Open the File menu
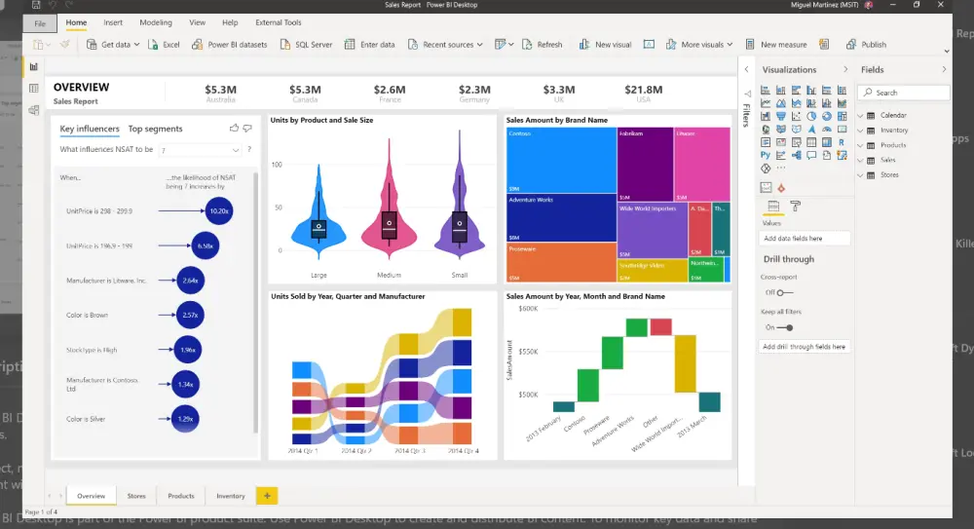The width and height of the screenshot is (974, 529). [x=40, y=23]
